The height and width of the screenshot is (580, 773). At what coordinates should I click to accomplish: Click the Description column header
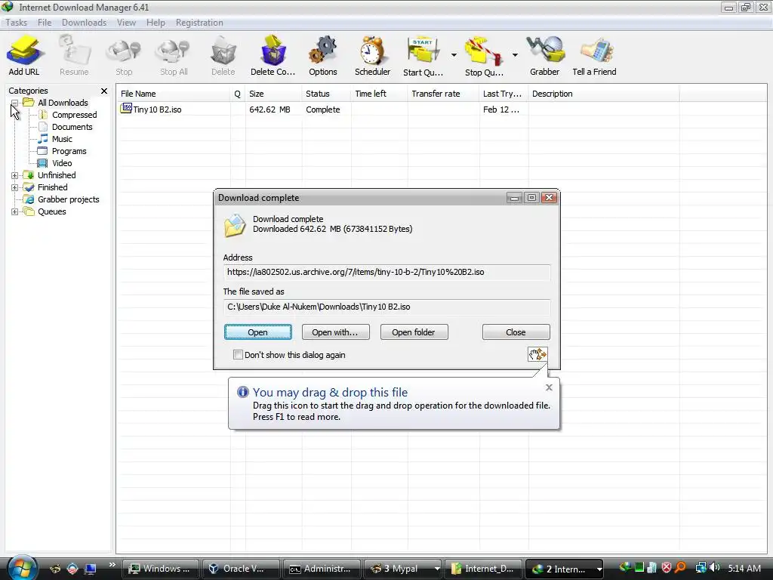pos(603,94)
